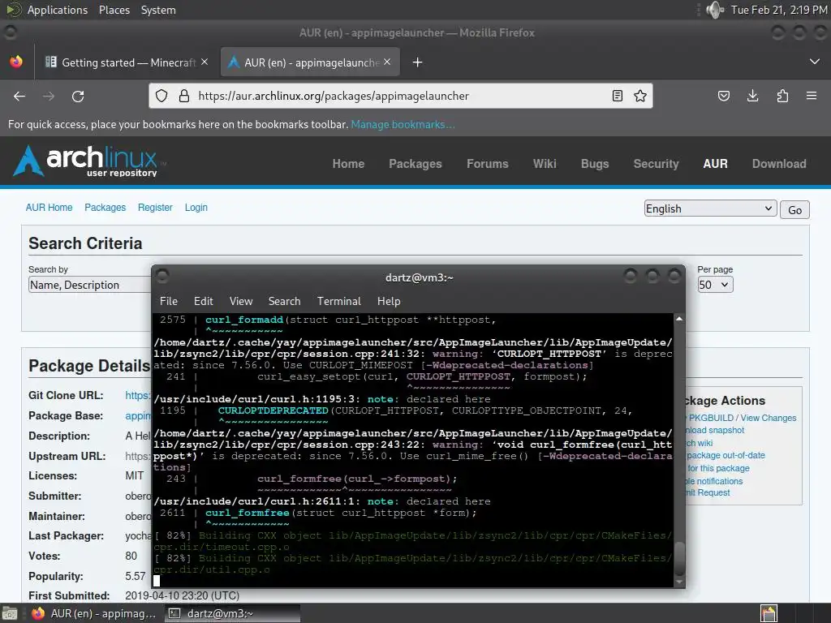
Task: Go to Arch Linux Home nav link
Action: pyautogui.click(x=348, y=164)
